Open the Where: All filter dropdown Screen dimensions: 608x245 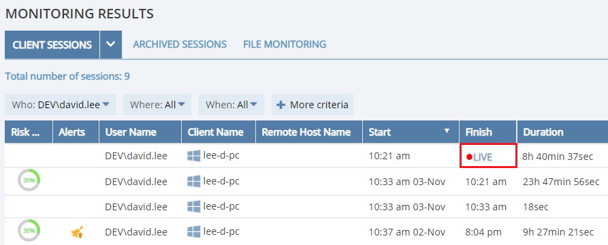[157, 105]
